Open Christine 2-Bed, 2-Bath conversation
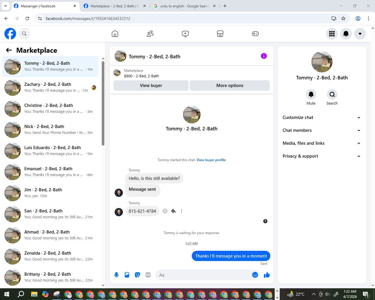The width and height of the screenshot is (375, 300). [x=50, y=109]
